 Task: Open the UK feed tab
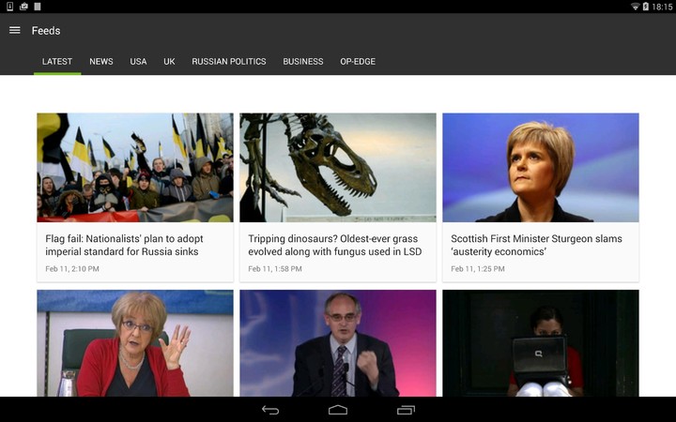pos(169,62)
